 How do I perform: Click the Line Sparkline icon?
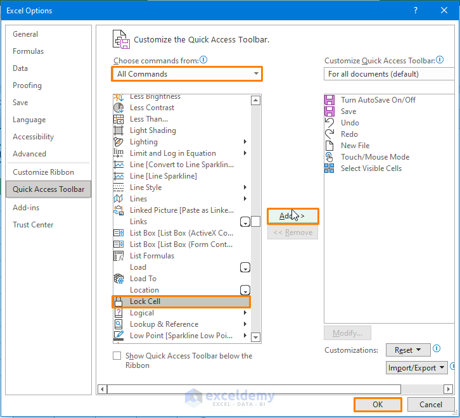tap(118, 176)
